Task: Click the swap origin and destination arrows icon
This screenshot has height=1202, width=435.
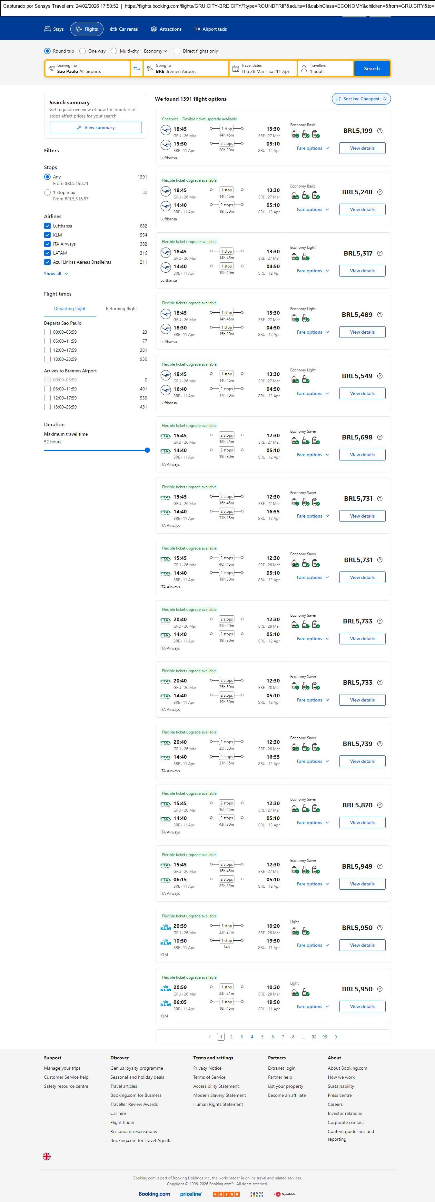Action: [x=137, y=69]
